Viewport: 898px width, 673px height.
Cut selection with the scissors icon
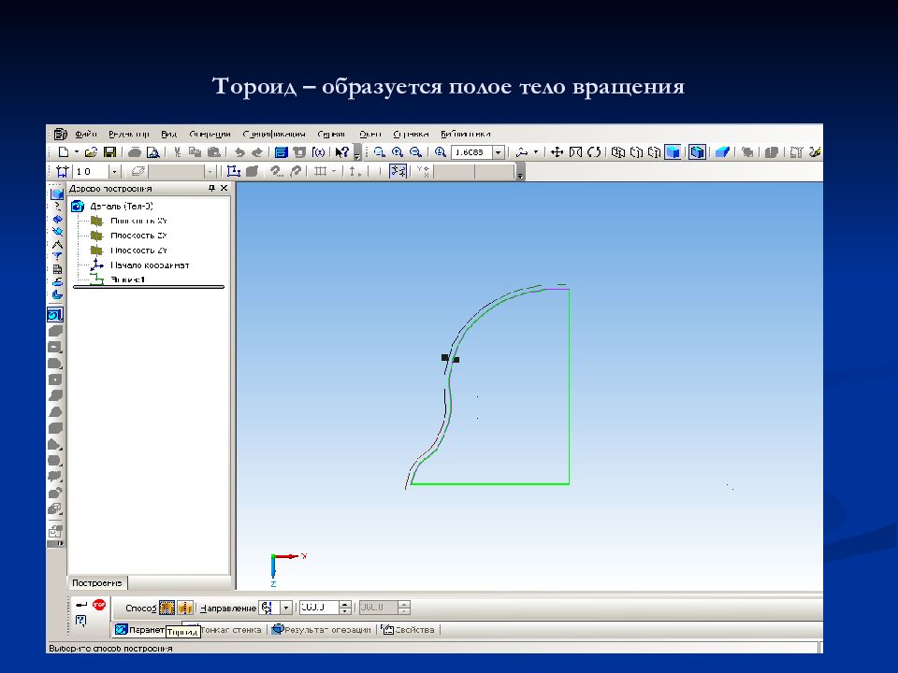177,152
